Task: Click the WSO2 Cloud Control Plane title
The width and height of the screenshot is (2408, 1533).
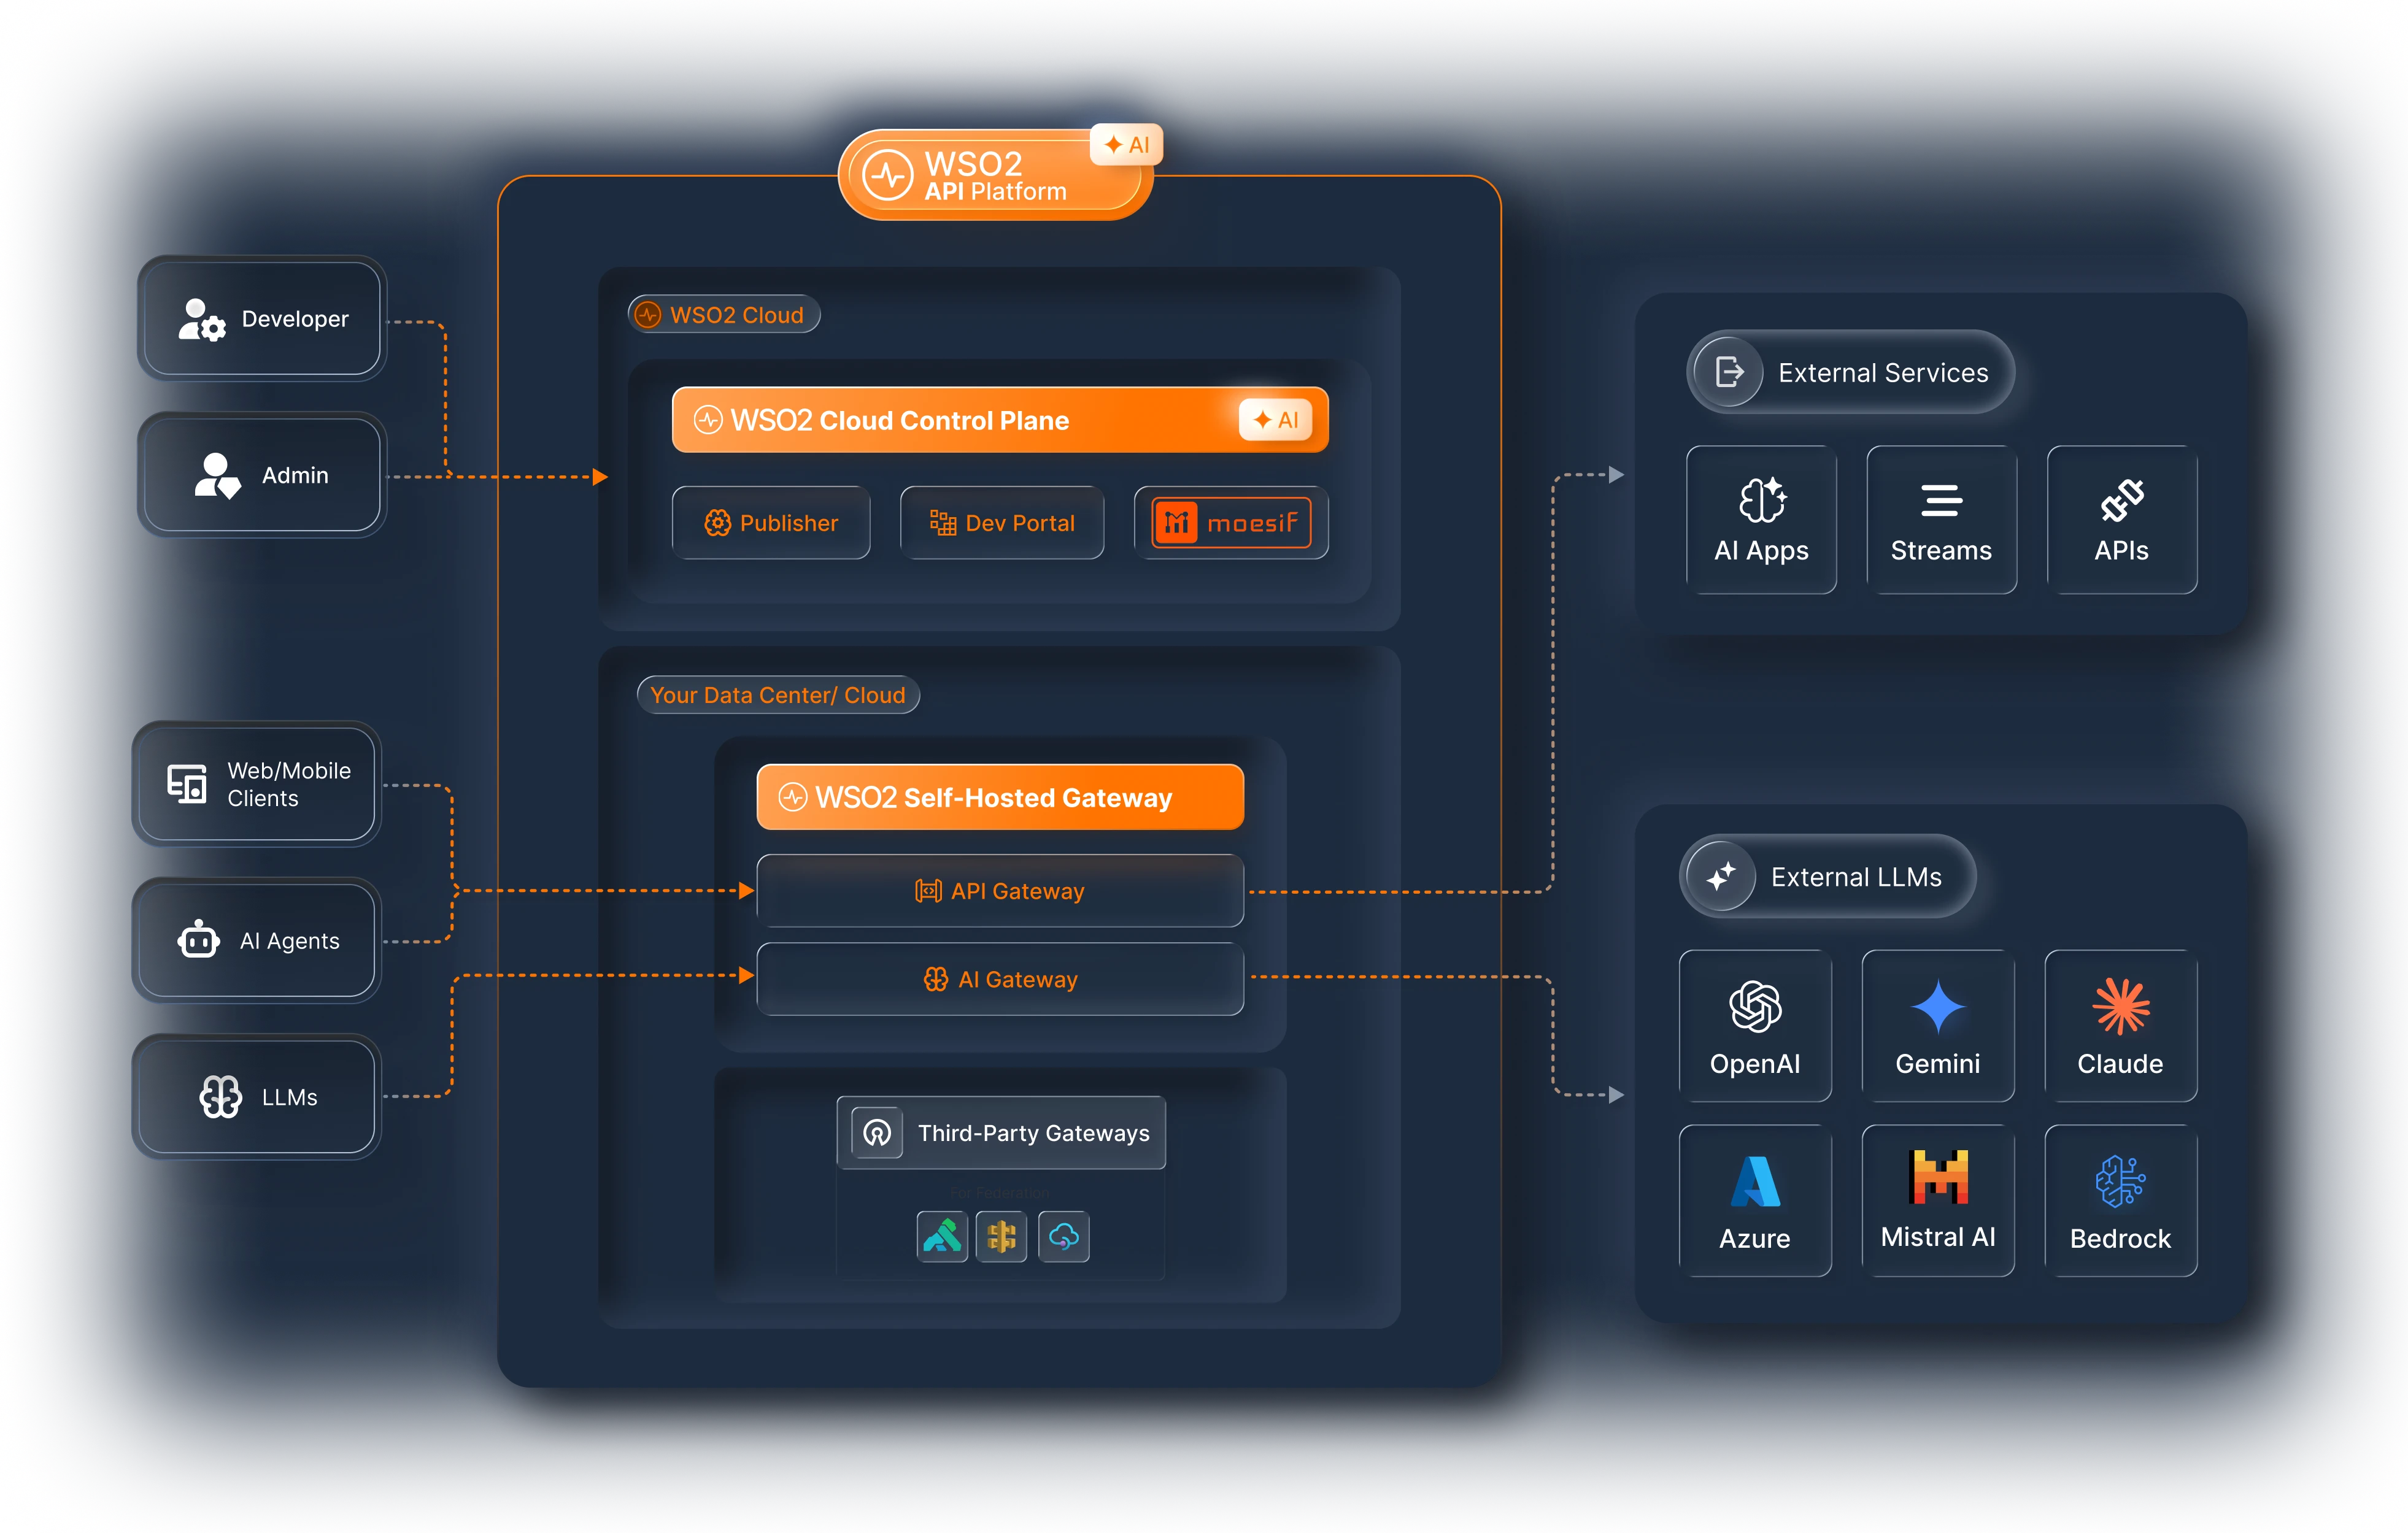Action: pos(899,421)
